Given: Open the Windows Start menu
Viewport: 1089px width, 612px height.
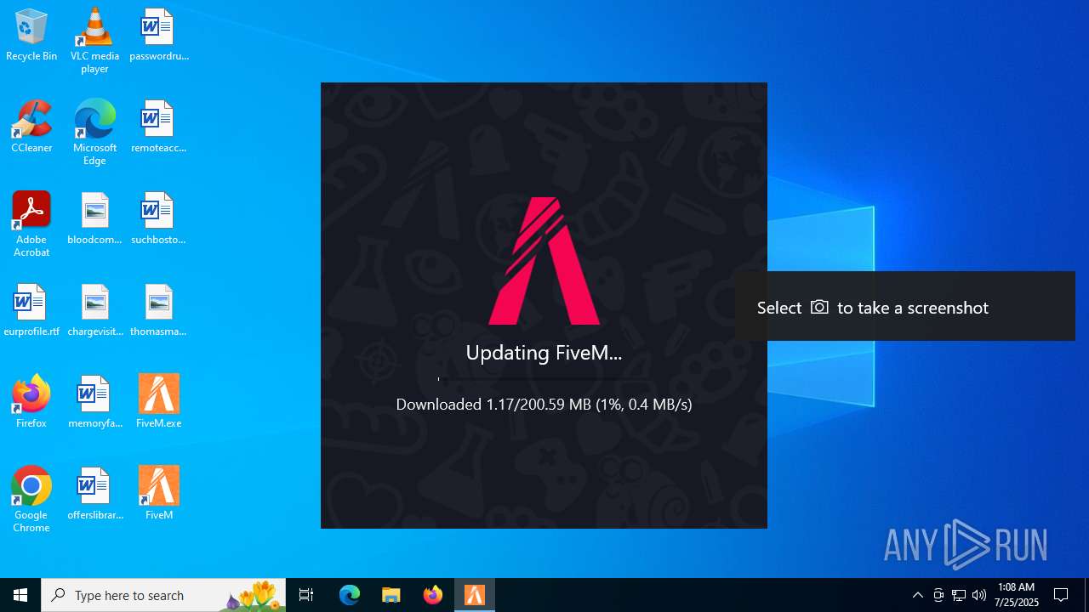Looking at the screenshot, I should point(20,595).
